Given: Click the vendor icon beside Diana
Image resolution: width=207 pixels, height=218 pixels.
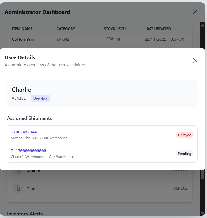Looking at the screenshot, I should (x=17, y=188).
